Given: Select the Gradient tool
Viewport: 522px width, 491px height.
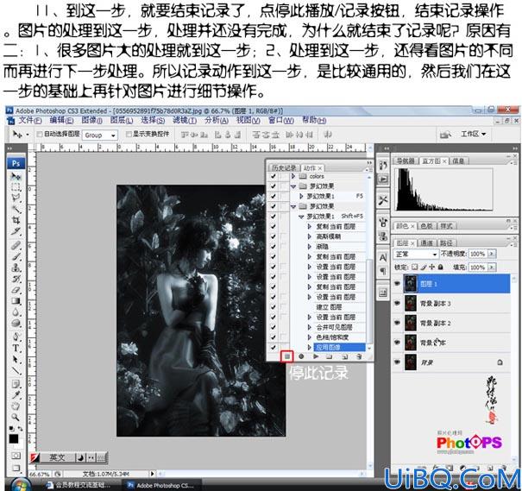Looking at the screenshot, I should click(x=16, y=301).
